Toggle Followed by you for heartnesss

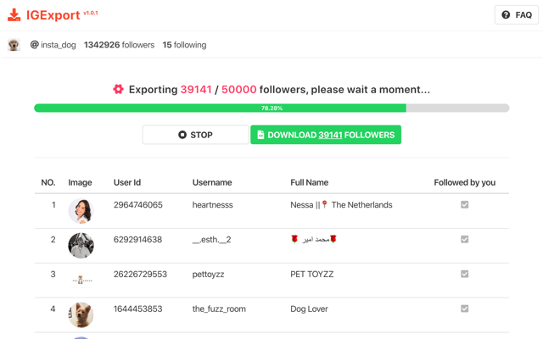click(x=464, y=205)
